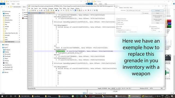
Task: Select Network in Explorer navigation pane
Action: click(x=6, y=72)
